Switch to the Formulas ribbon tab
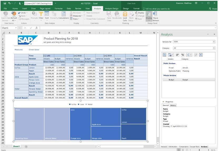The height and width of the screenshot is (151, 219). click(x=58, y=8)
